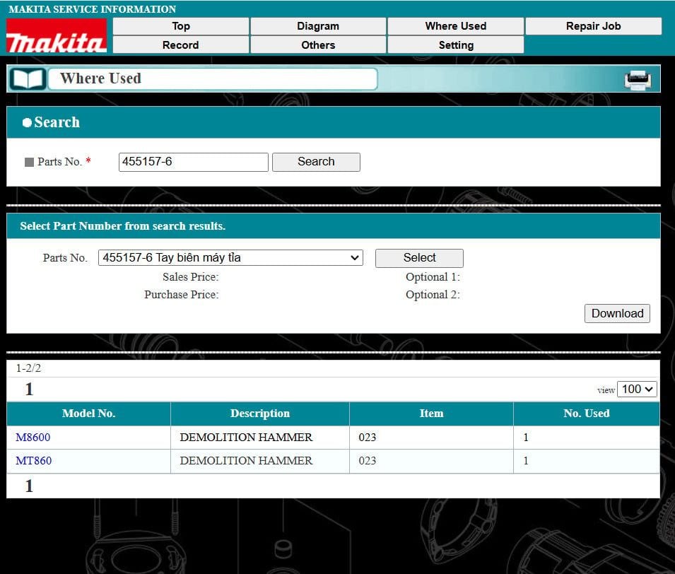Click the Search button
This screenshot has width=675, height=574.
pyautogui.click(x=316, y=162)
